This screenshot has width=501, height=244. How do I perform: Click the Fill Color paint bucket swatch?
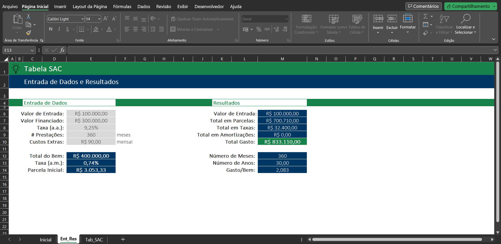[96, 29]
